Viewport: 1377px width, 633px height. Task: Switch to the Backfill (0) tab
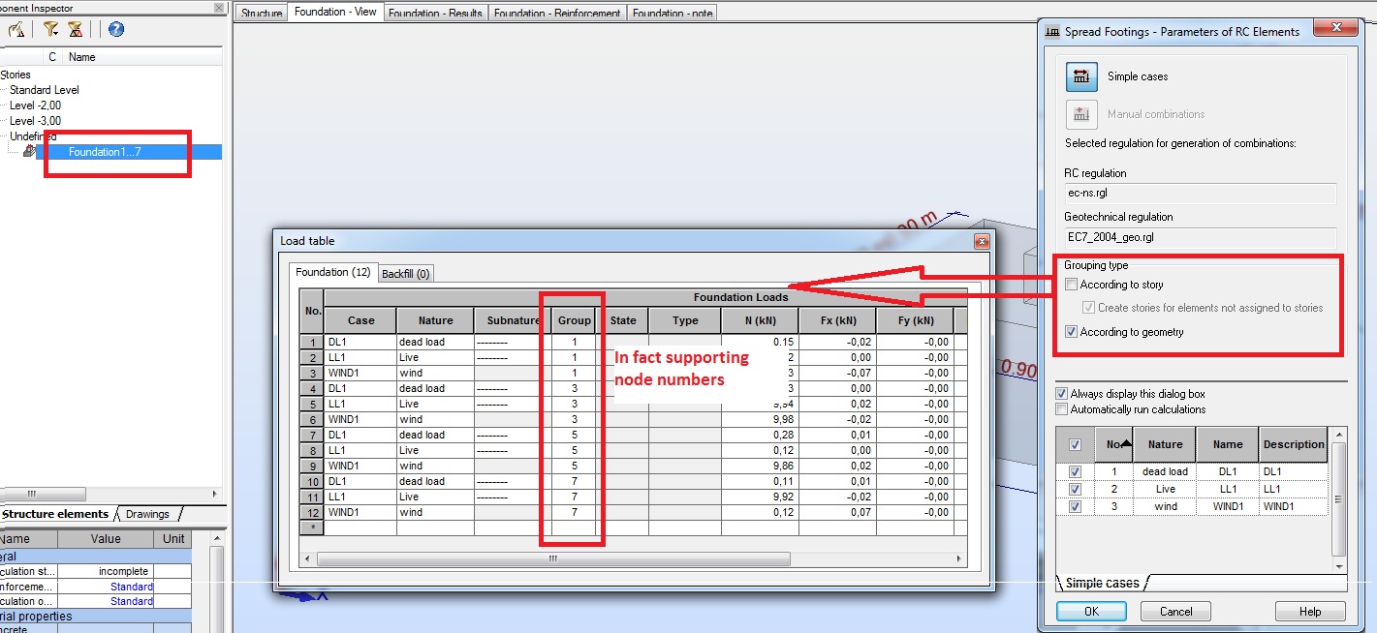click(x=405, y=273)
